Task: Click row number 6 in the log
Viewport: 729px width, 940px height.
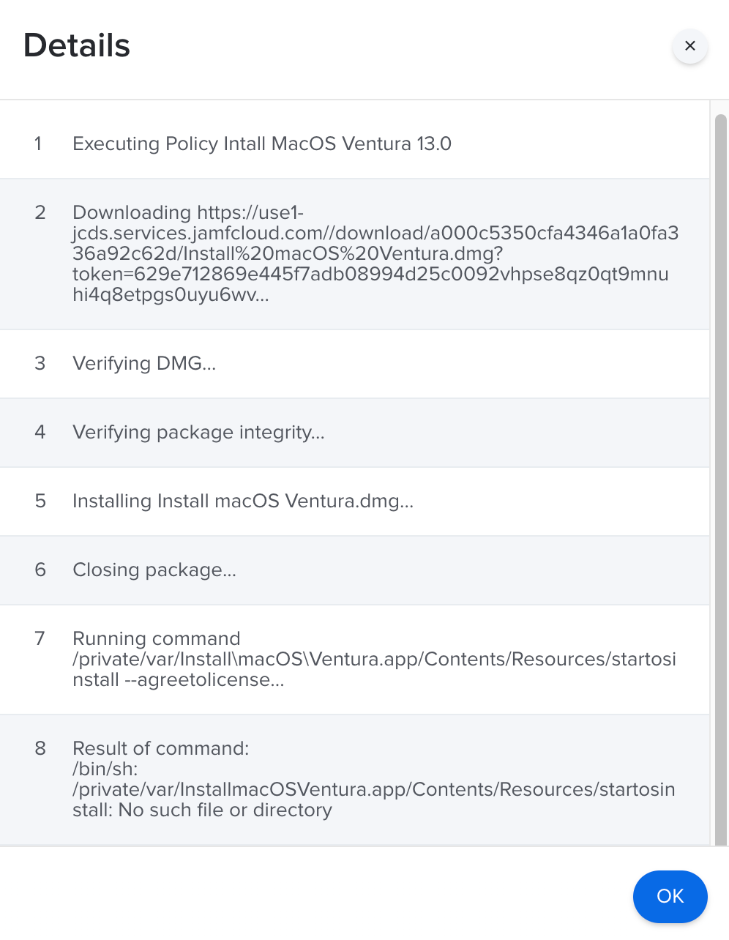Action: point(40,570)
